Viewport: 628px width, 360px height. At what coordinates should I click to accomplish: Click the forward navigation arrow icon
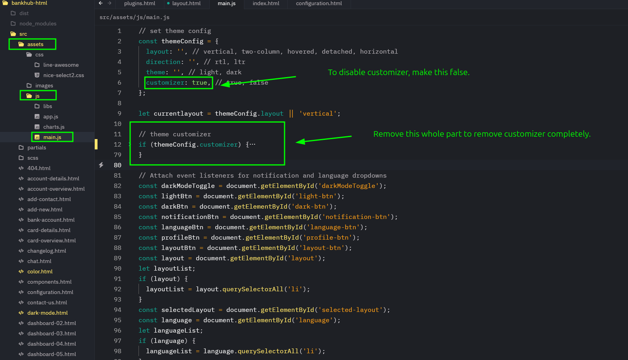pyautogui.click(x=109, y=3)
